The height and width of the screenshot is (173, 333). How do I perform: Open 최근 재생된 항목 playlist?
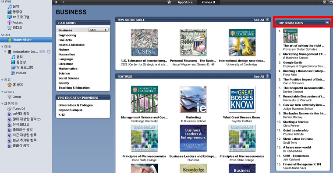point(22,135)
